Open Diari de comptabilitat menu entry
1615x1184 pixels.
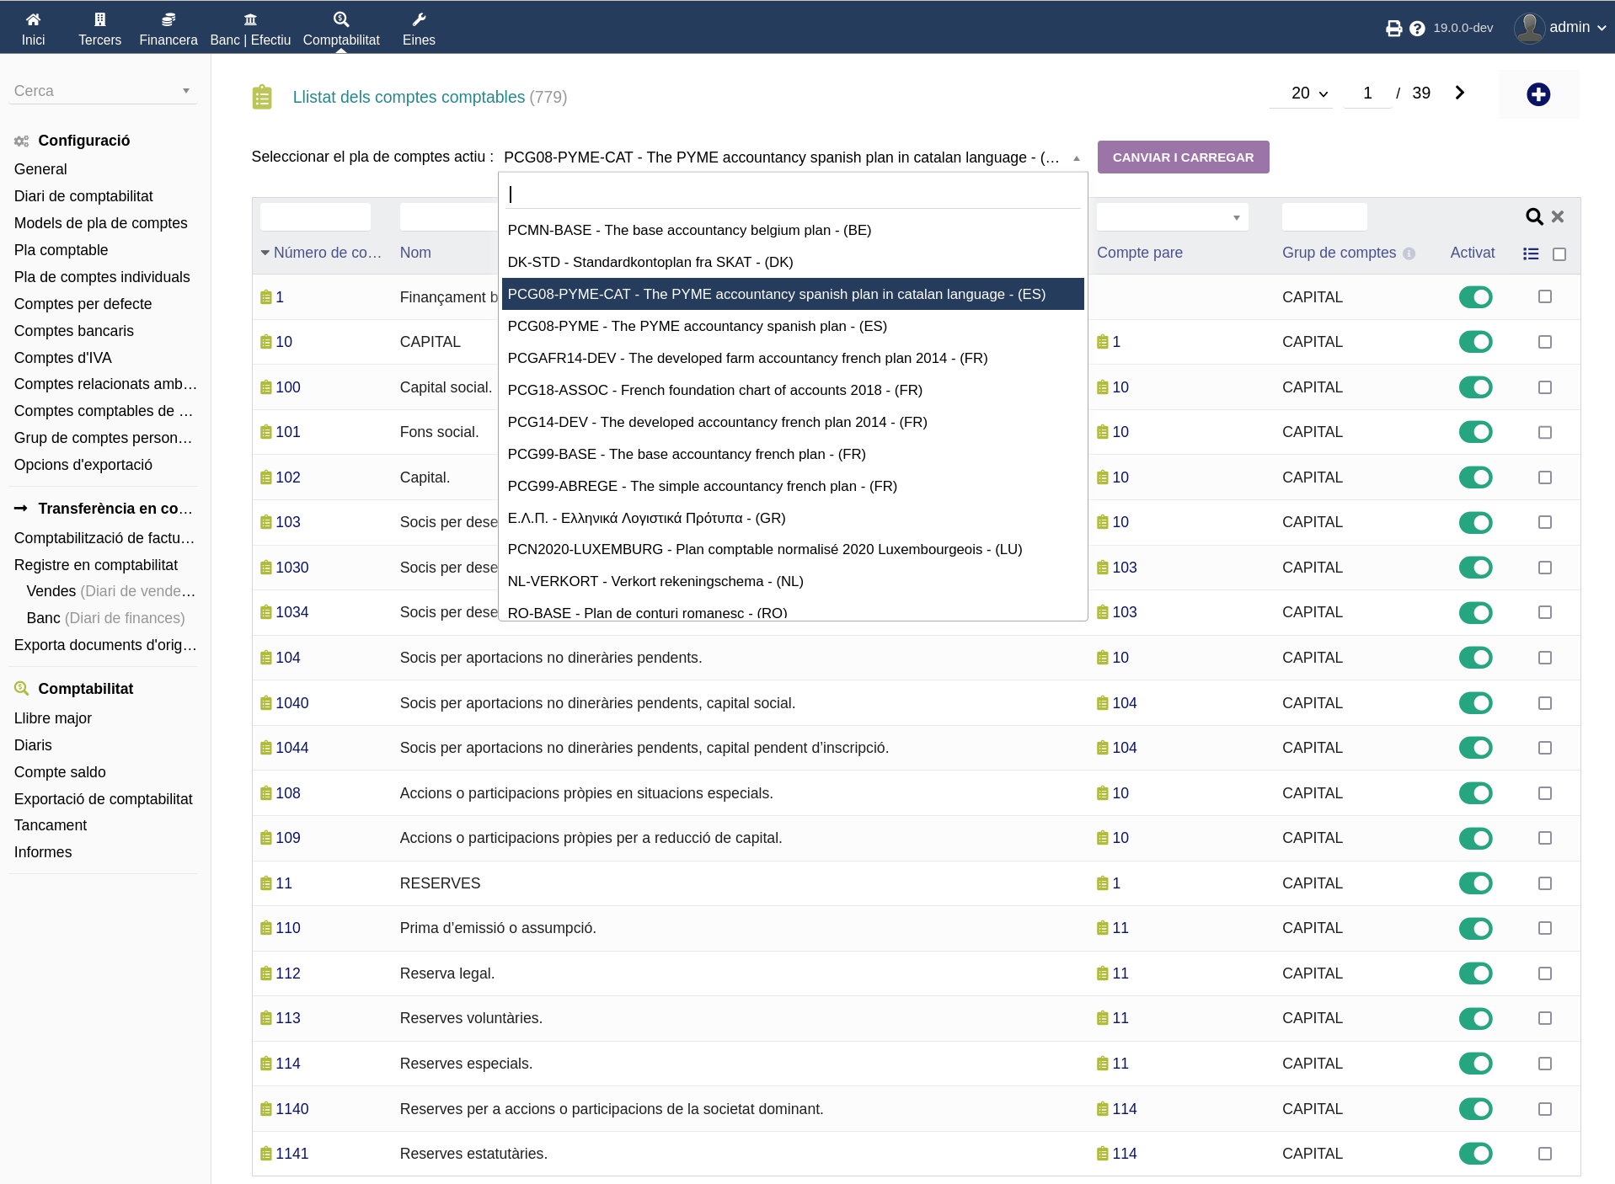(83, 196)
